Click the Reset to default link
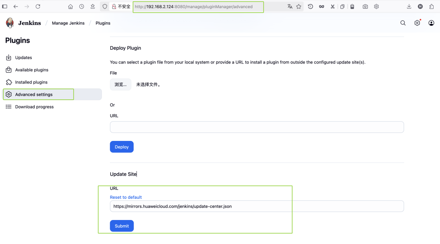440x244 pixels. pyautogui.click(x=126, y=197)
